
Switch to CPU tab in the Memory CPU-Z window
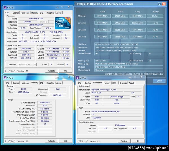[7, 83]
